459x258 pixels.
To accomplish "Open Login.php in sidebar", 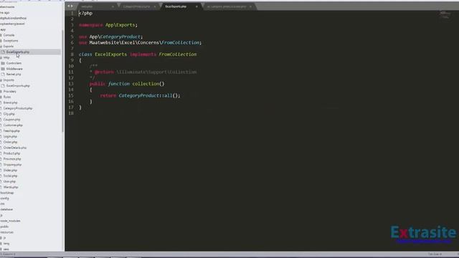I will coord(10,136).
